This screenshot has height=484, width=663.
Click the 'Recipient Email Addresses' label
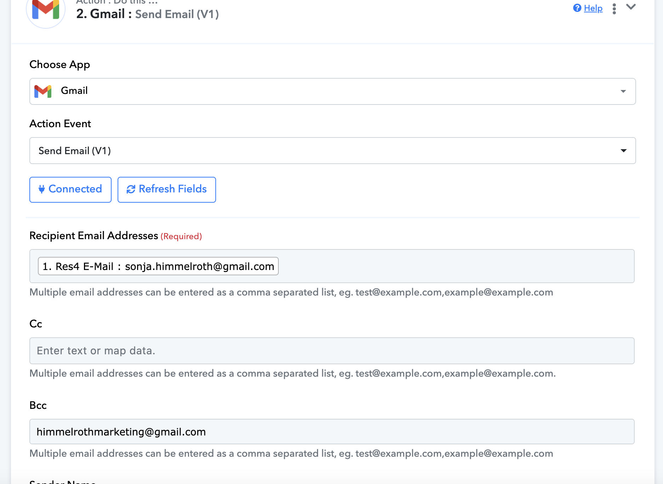click(x=94, y=236)
